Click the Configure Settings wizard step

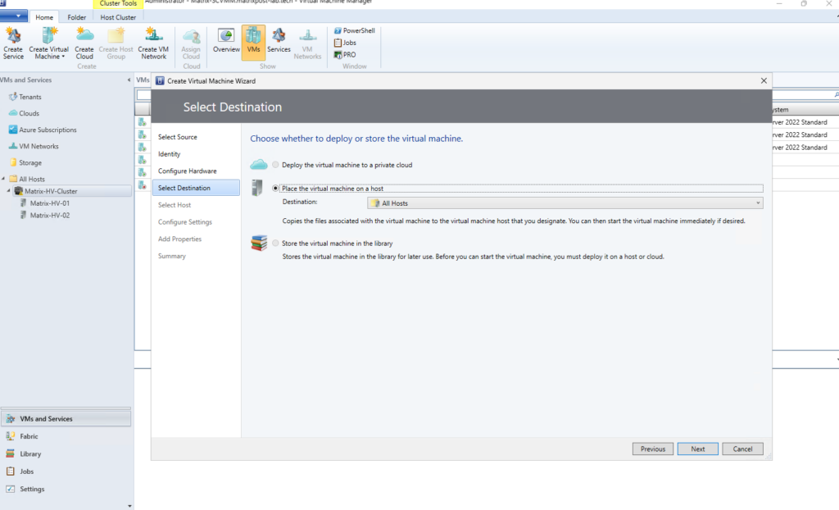185,222
